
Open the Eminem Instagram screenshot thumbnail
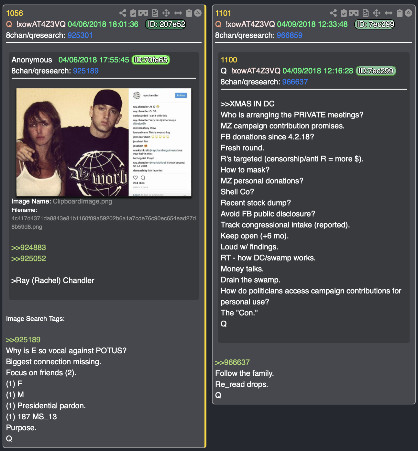tap(104, 142)
